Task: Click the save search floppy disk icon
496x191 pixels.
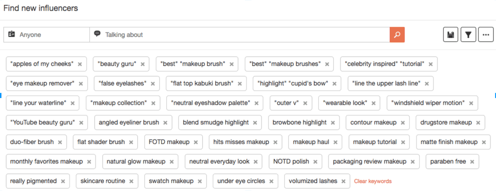Action: (451, 35)
